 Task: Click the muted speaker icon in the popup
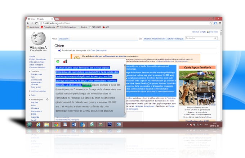click(65, 61)
